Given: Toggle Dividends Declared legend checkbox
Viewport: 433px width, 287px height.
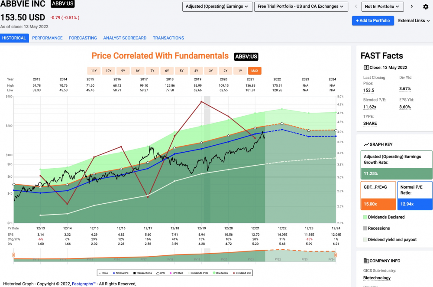Looking at the screenshot, I should pyautogui.click(x=365, y=217).
